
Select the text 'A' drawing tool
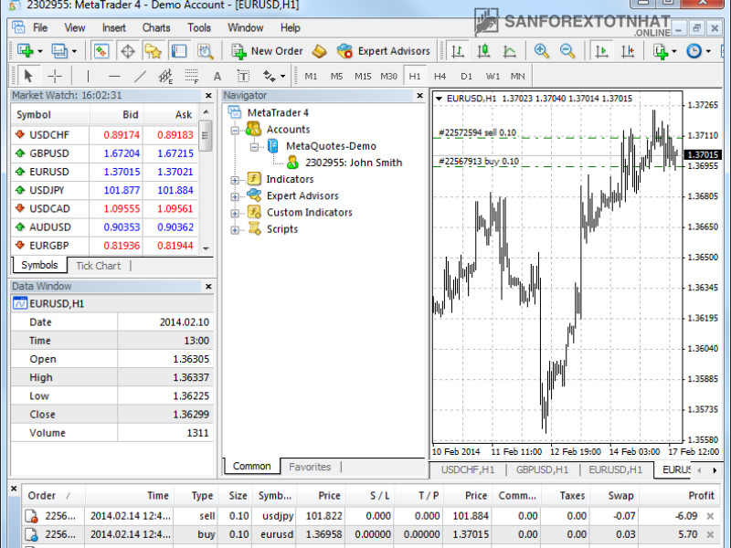click(x=217, y=76)
